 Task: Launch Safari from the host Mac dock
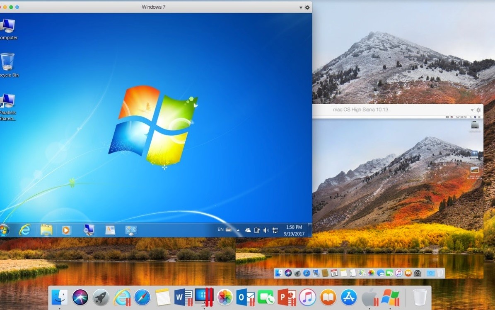pyautogui.click(x=142, y=298)
